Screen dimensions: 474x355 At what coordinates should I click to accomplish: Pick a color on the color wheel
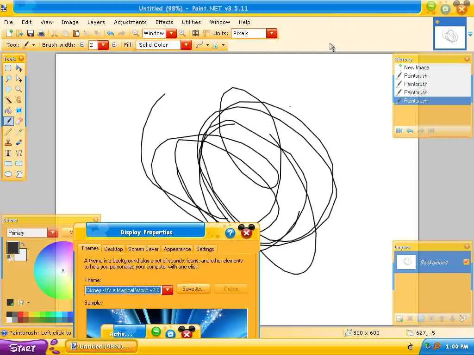pos(55,270)
